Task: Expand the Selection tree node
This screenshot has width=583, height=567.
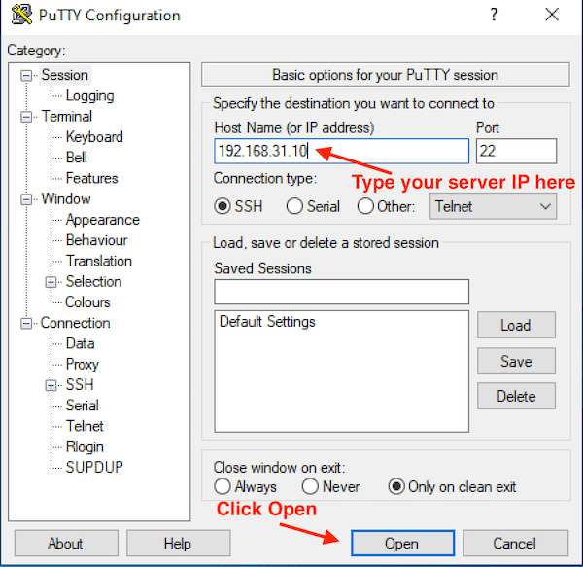Action: (x=51, y=282)
